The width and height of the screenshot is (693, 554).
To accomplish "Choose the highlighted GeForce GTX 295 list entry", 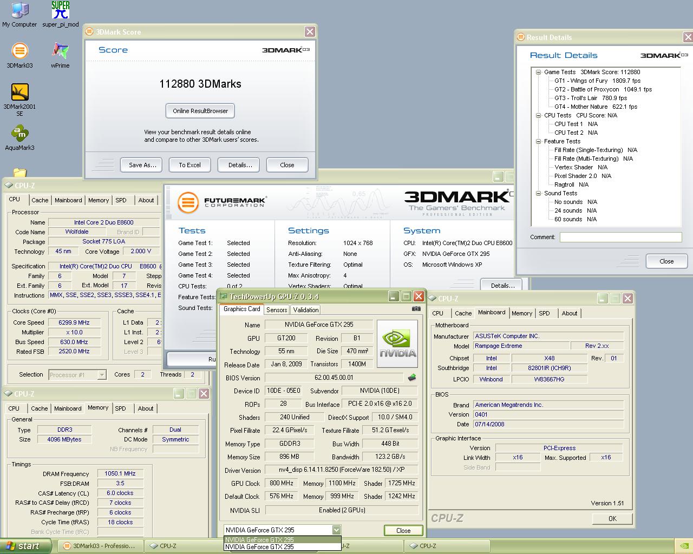I will [283, 539].
